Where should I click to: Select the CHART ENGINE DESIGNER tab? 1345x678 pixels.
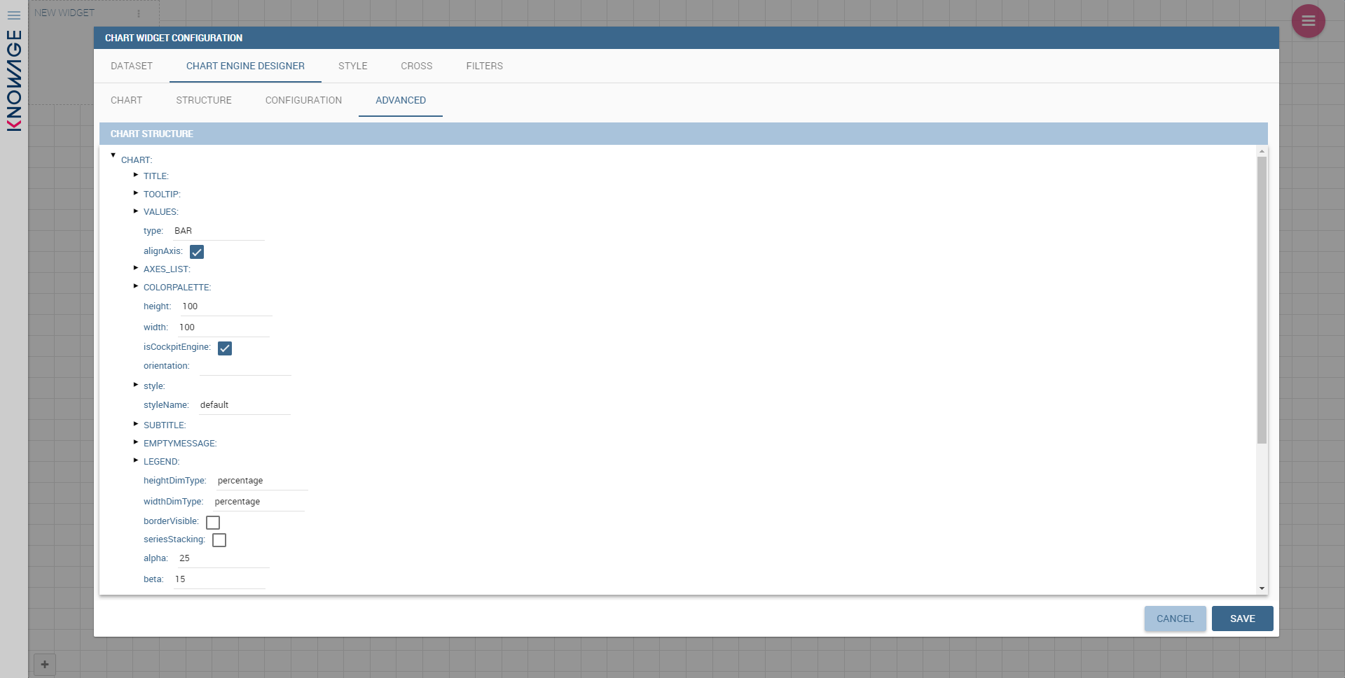click(245, 66)
